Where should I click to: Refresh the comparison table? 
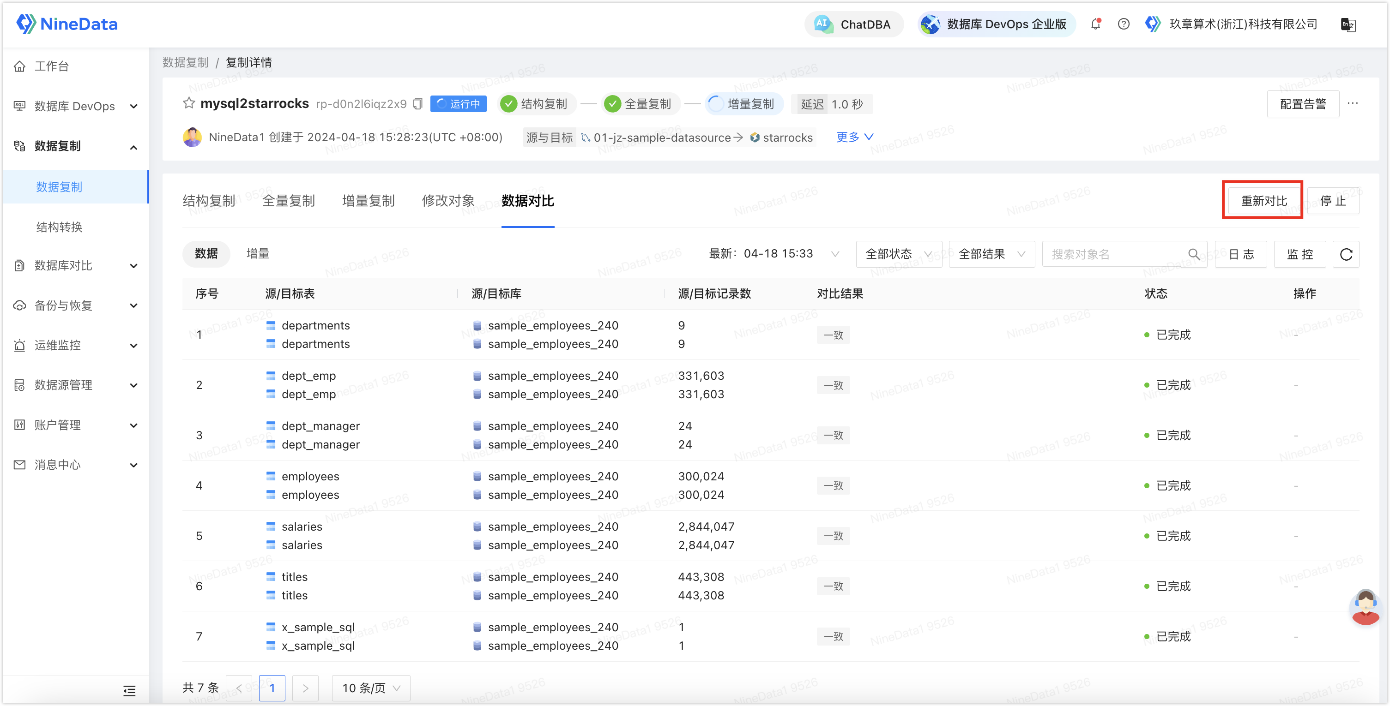(1346, 254)
